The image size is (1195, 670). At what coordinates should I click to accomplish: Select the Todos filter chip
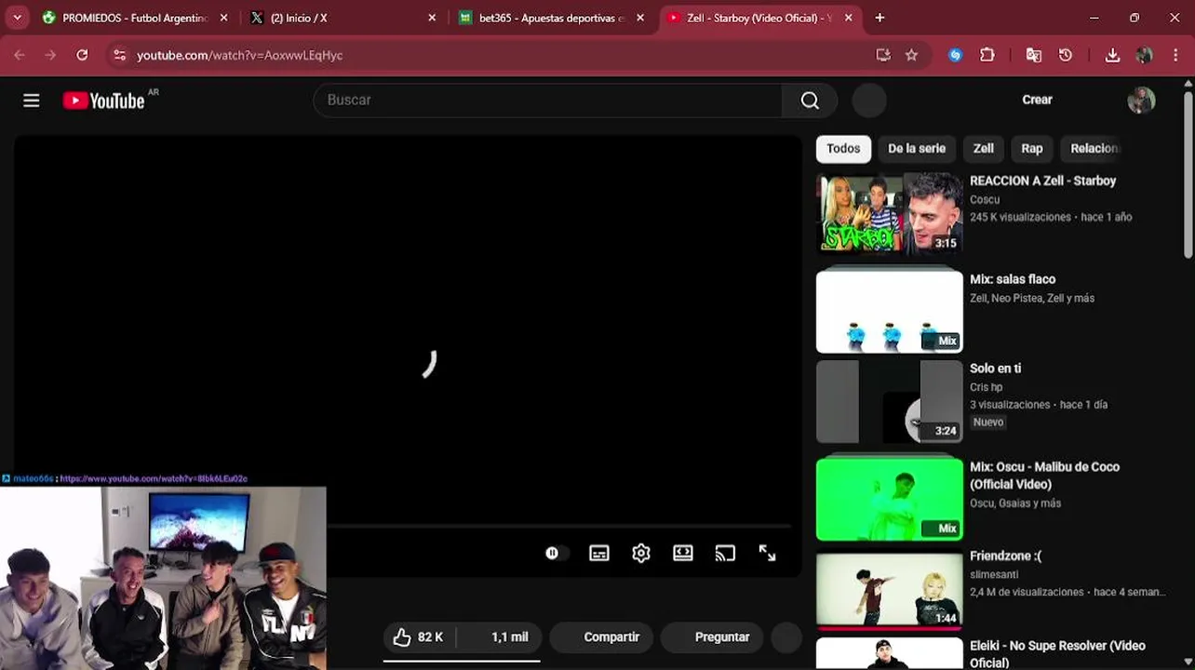843,149
